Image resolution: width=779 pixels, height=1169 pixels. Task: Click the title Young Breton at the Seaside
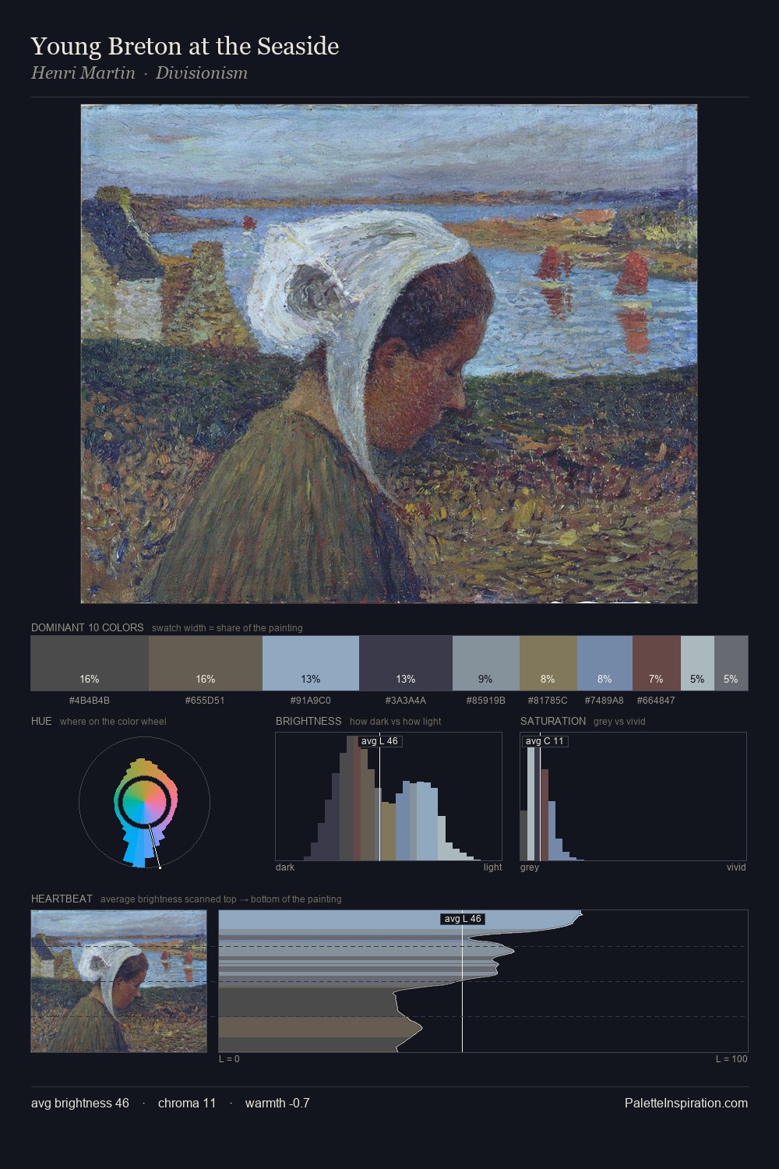click(x=185, y=47)
